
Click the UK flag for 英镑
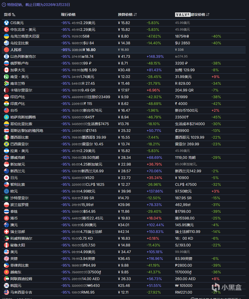[x=6, y=259]
